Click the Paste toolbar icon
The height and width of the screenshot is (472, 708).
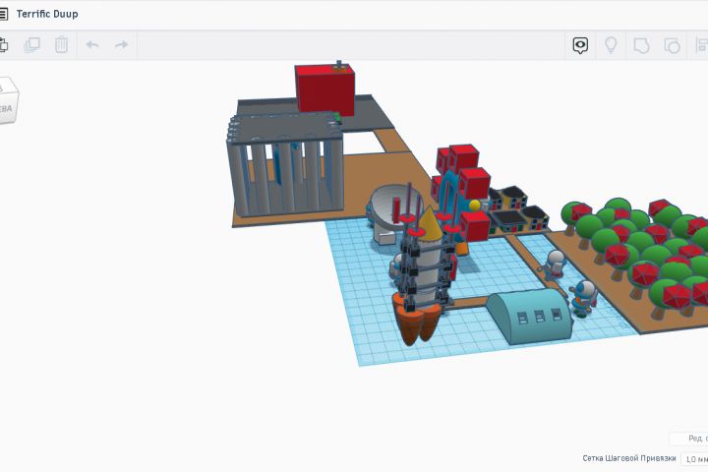click(3, 44)
